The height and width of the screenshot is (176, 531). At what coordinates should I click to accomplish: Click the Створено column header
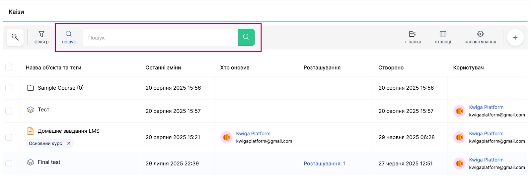(x=391, y=67)
